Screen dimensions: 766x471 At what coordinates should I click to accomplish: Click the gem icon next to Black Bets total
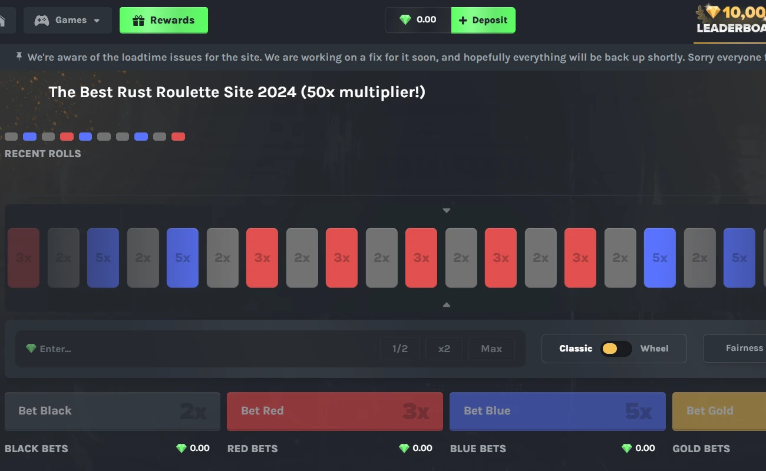click(x=181, y=448)
